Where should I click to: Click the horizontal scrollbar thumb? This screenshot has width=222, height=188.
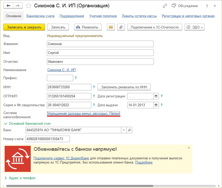click(x=80, y=186)
